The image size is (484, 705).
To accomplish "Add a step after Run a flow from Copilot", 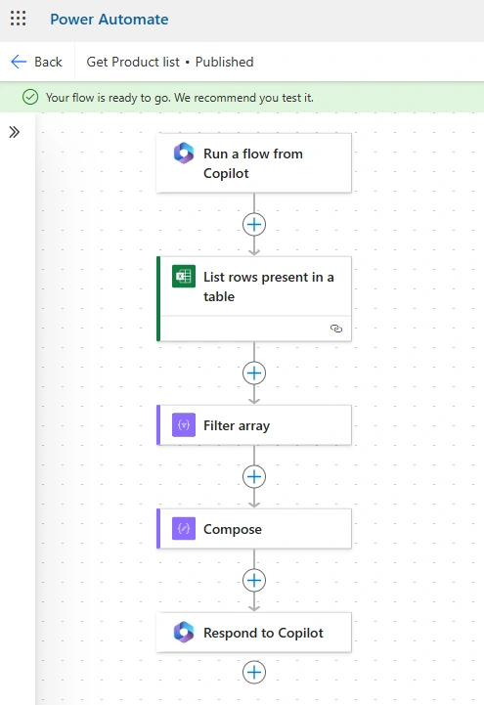I will point(254,224).
